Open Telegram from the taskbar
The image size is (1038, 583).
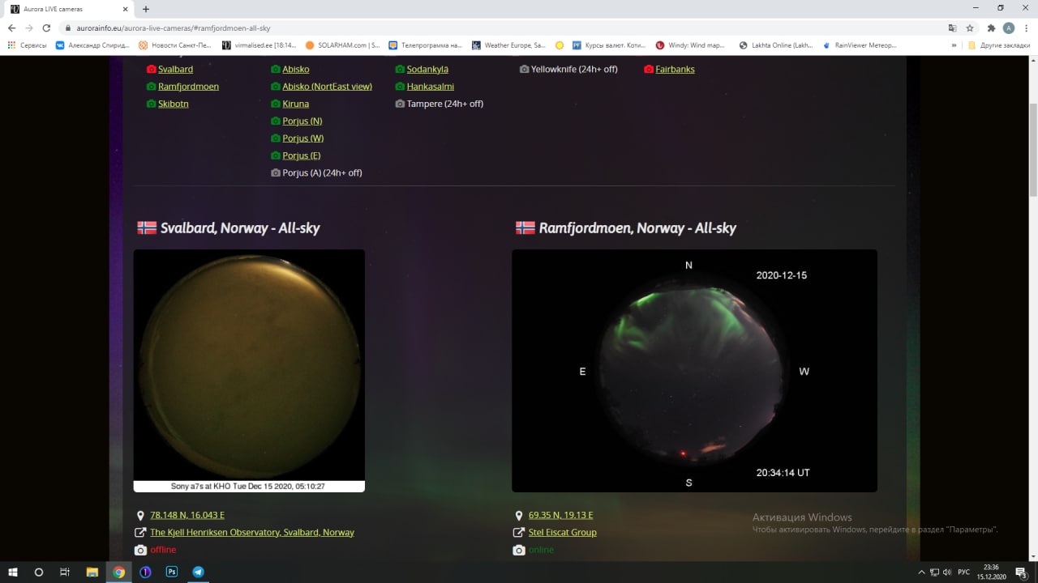(x=199, y=572)
